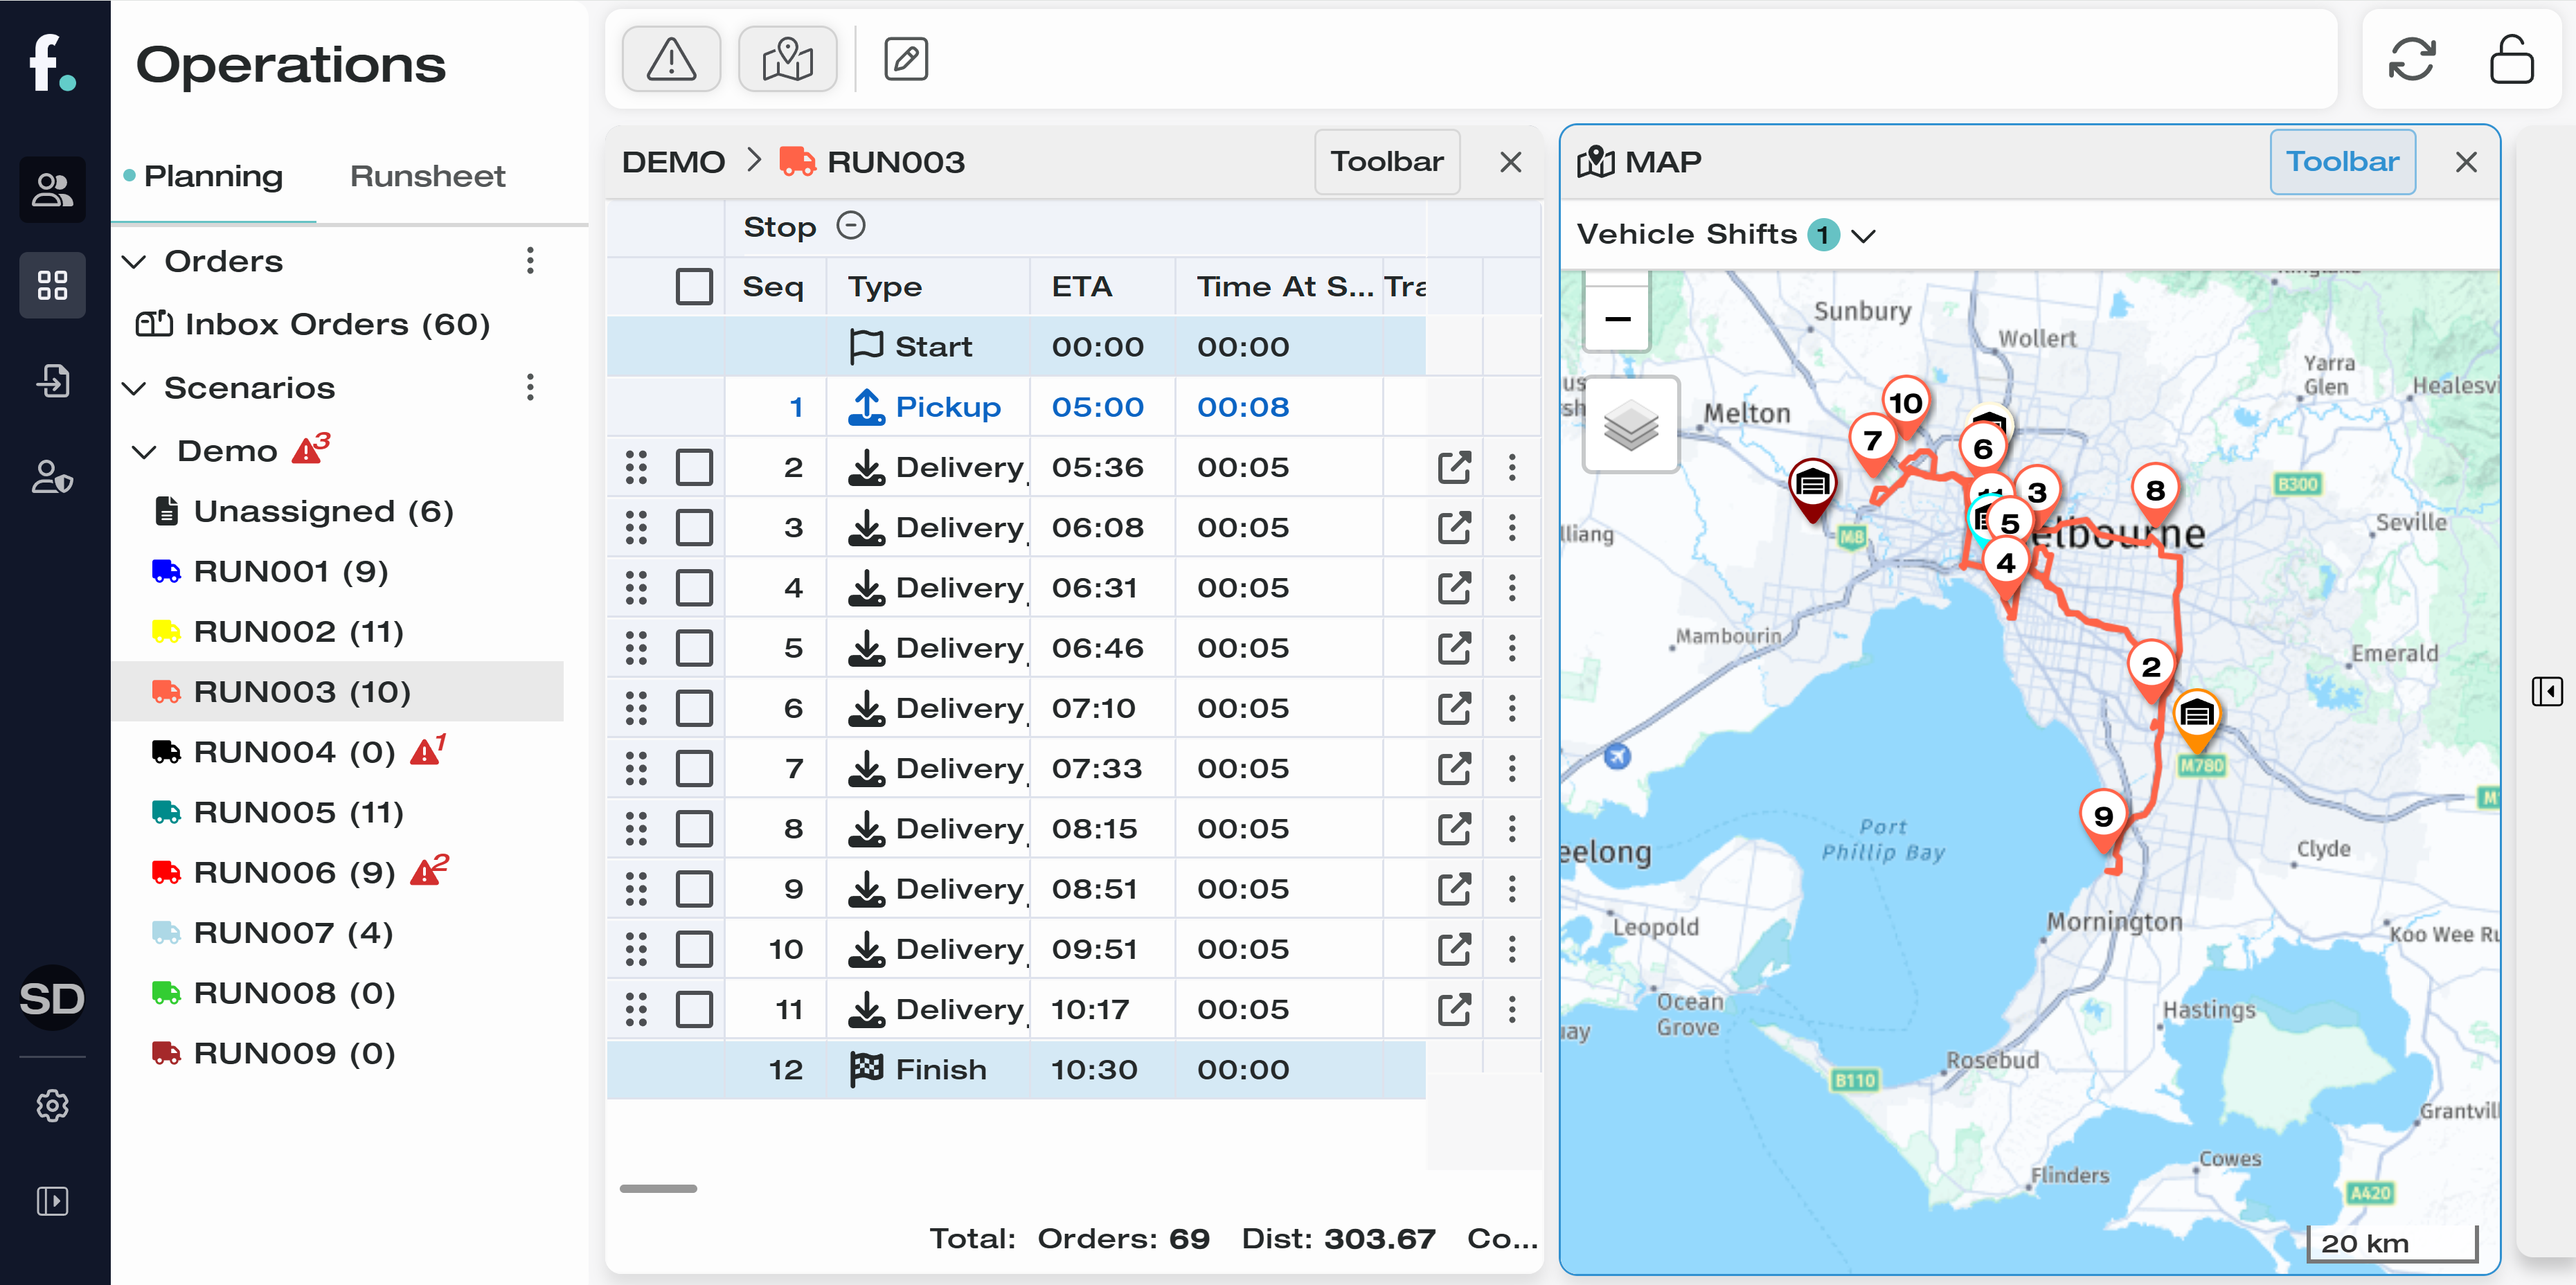Open the warnings icon in the top toolbar
The image size is (2576, 1285).
click(x=670, y=58)
